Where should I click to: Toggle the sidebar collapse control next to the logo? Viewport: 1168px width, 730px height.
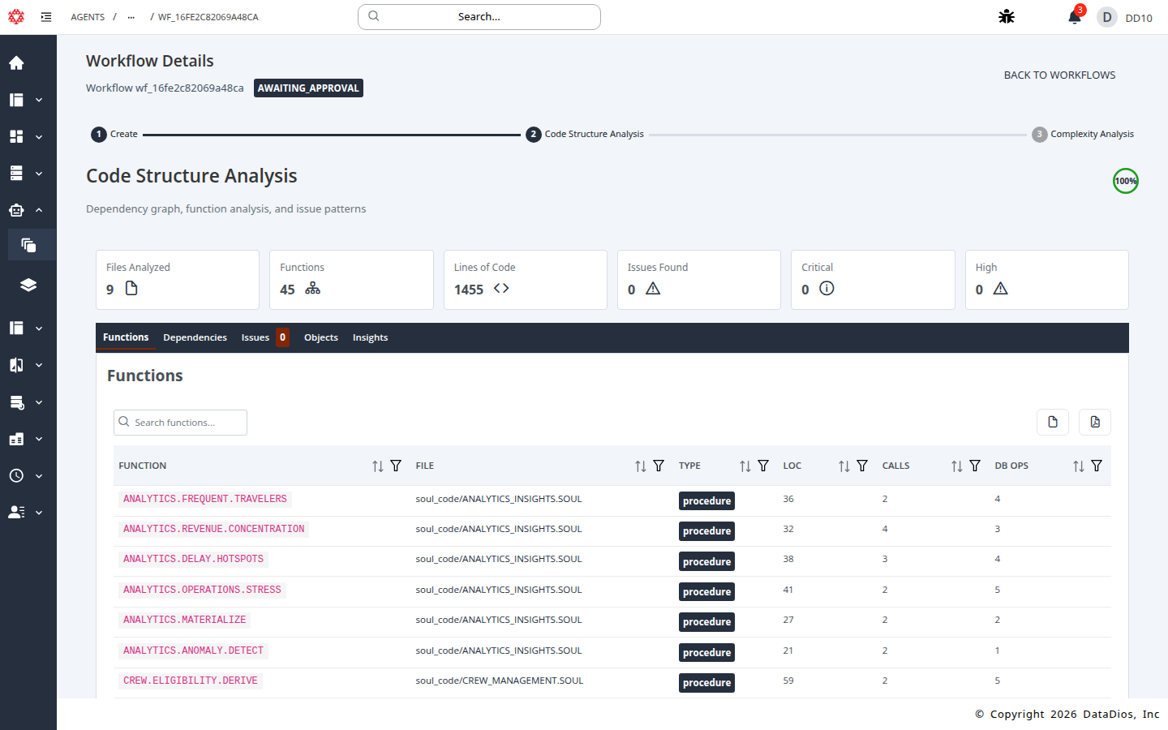tap(46, 16)
